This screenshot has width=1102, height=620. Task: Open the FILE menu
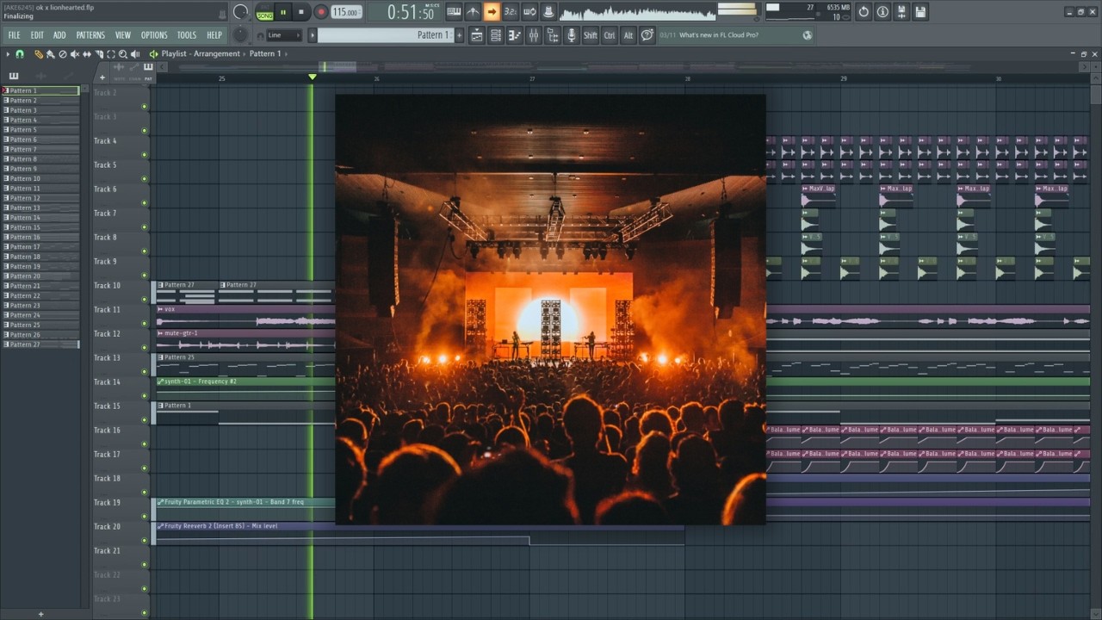[14, 35]
